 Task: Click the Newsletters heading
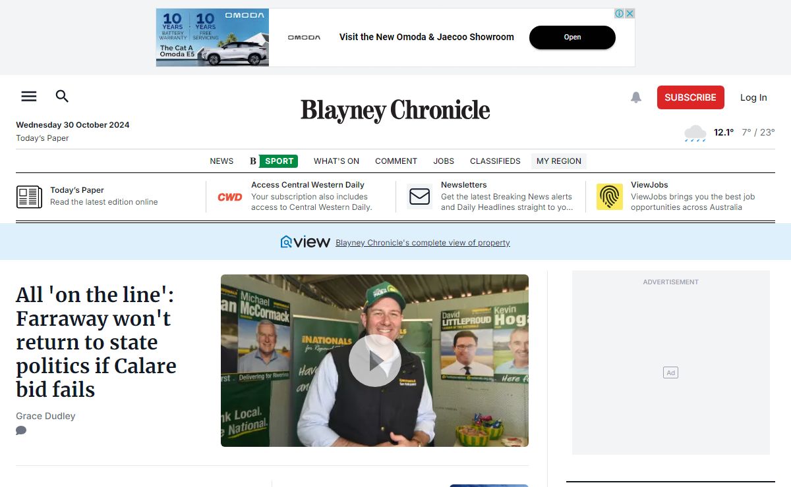464,185
